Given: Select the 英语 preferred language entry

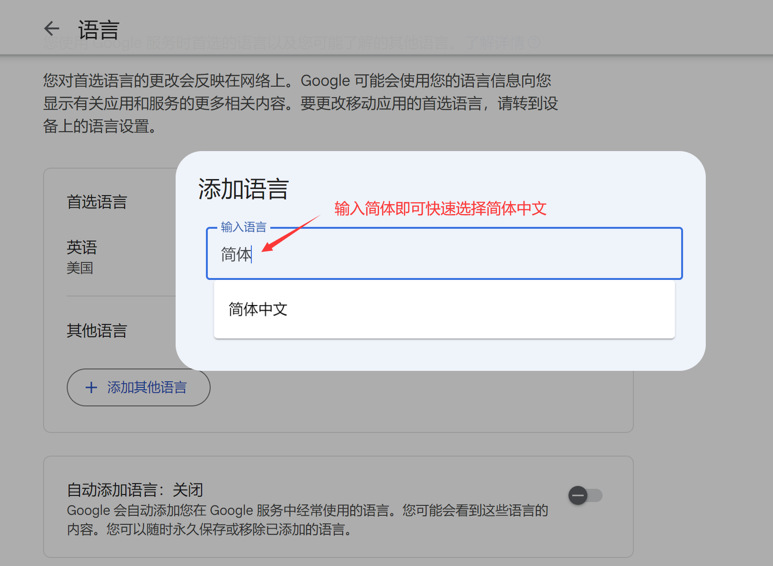Looking at the screenshot, I should 82,247.
